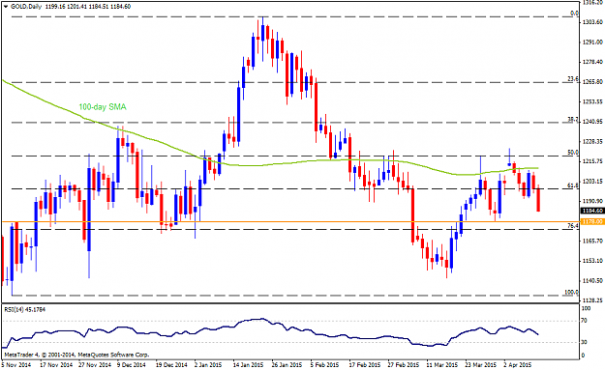Click price axis value 1303.60

(593, 22)
